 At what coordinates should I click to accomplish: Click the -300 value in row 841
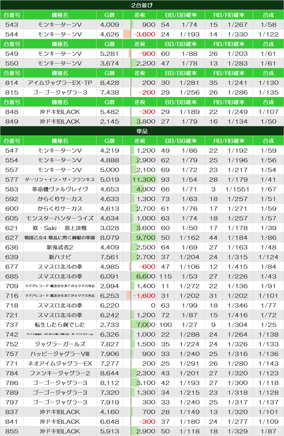[147, 422]
